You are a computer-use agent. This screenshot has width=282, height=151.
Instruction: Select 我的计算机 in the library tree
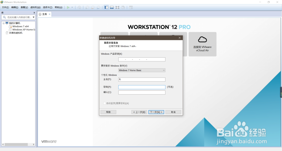[15, 23]
